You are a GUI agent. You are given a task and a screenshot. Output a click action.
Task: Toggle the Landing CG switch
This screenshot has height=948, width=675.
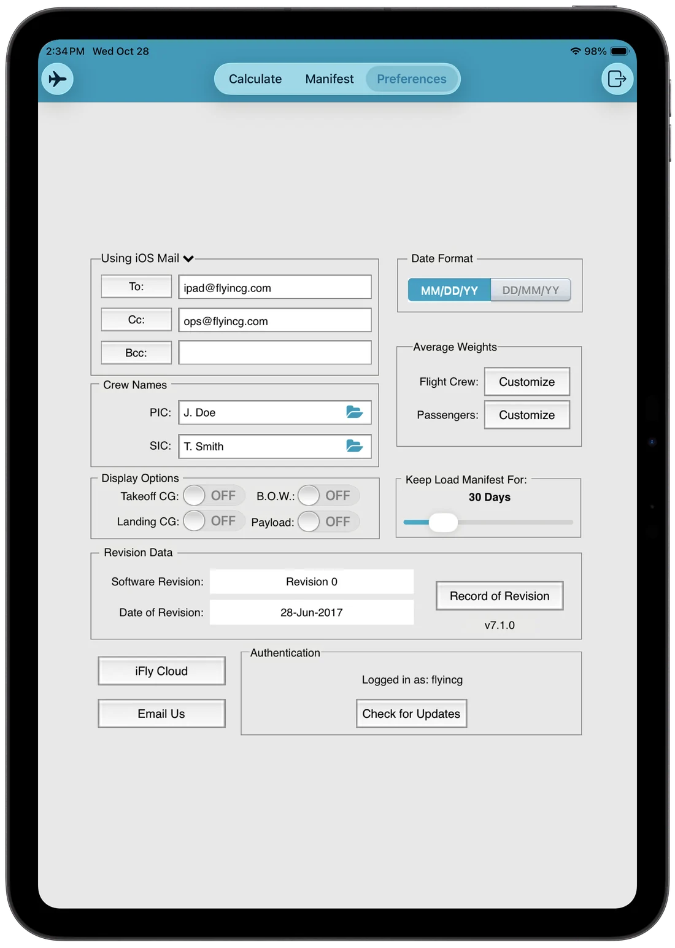tap(214, 521)
